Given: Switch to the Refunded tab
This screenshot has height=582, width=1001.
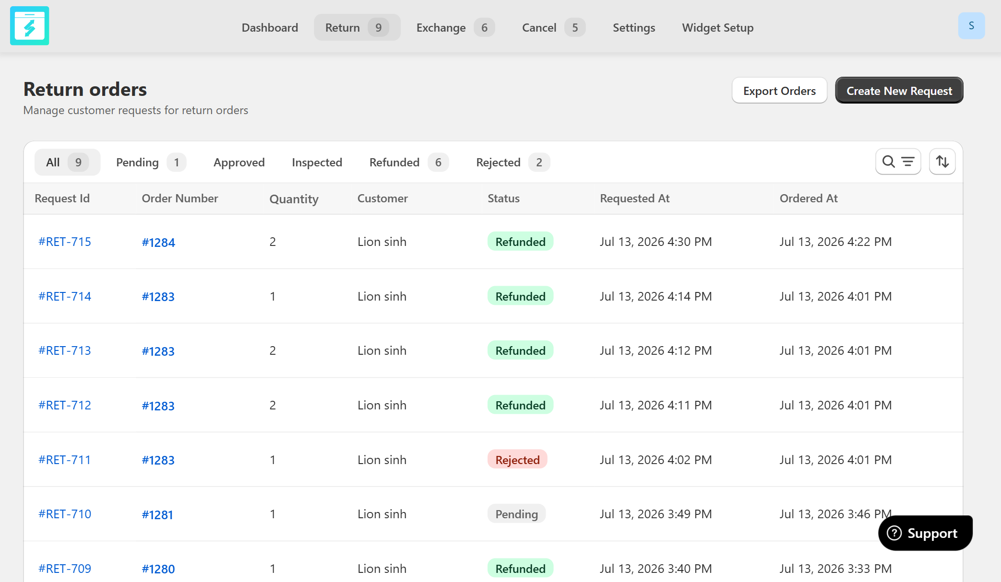Looking at the screenshot, I should point(409,163).
